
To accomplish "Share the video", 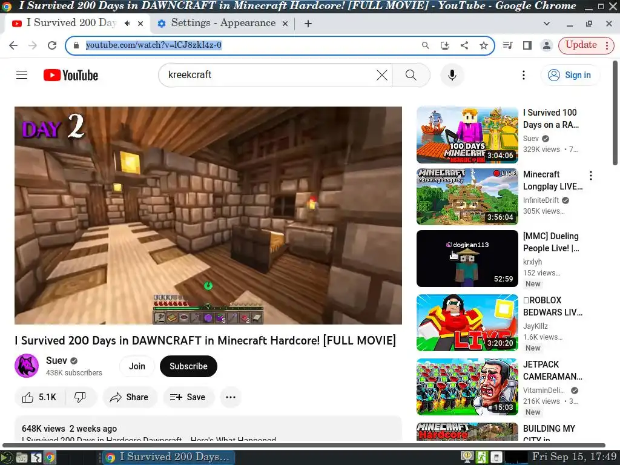I will coord(130,397).
